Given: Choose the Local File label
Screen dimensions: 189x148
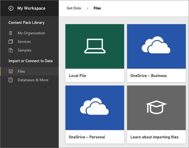Looking at the screenshot, I should 77,76.
